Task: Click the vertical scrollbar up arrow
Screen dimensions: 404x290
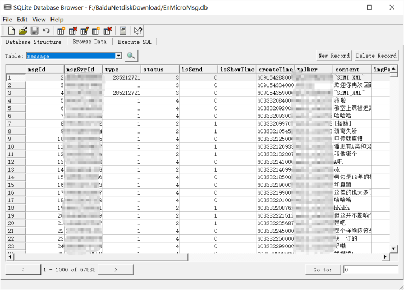Action: (x=393, y=69)
